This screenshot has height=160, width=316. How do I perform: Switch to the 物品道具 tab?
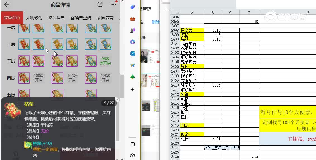[56, 18]
